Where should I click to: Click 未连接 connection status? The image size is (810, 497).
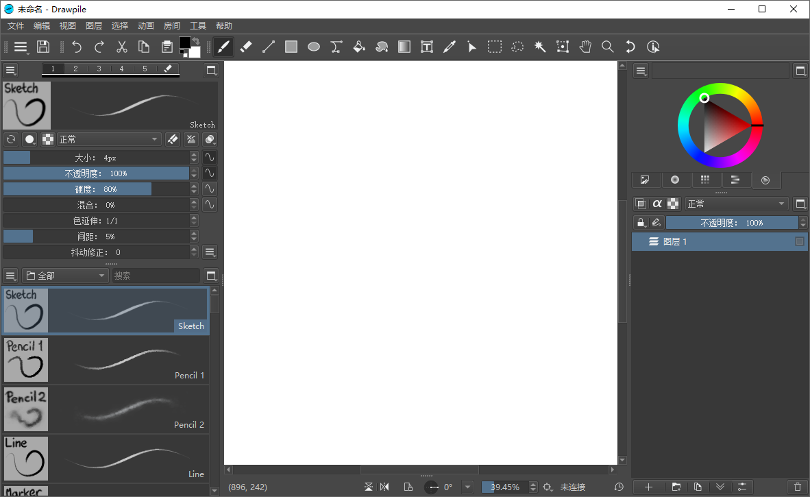point(572,487)
